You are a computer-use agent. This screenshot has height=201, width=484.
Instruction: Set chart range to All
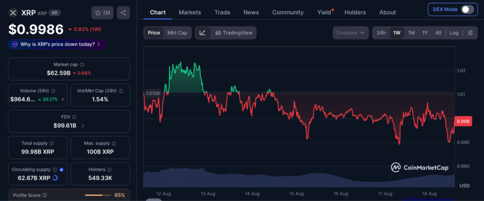(438, 33)
